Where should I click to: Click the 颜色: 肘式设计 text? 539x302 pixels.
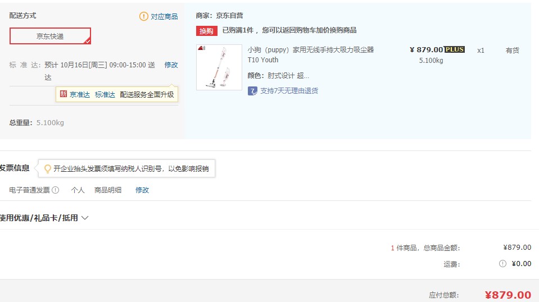[x=278, y=75]
